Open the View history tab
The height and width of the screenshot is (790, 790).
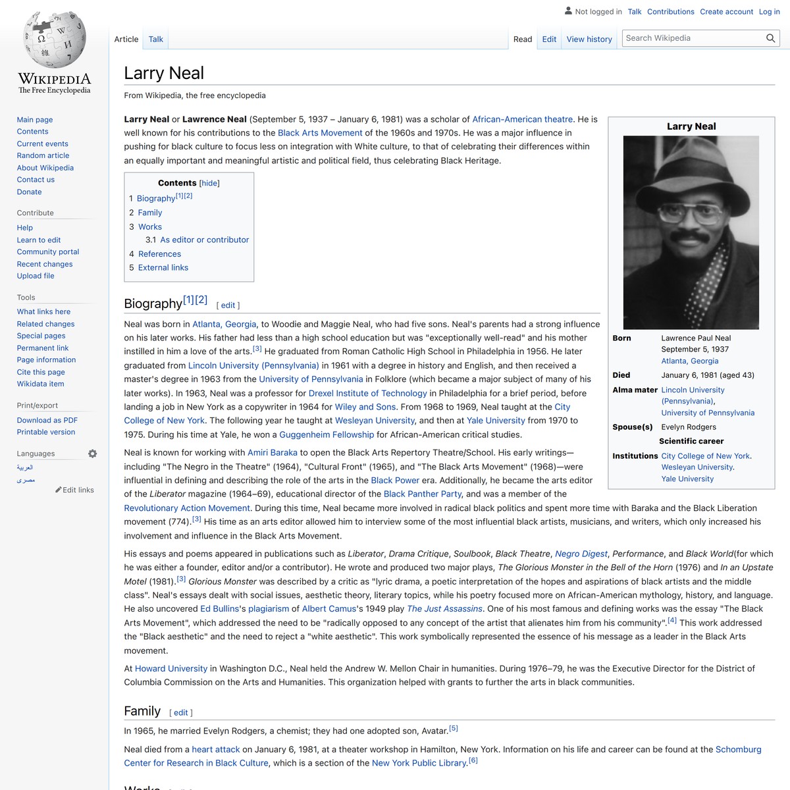point(589,39)
